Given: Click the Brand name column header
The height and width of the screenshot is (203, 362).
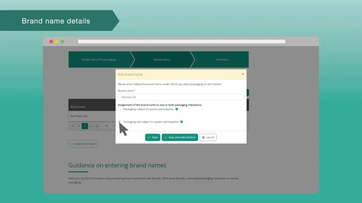Looking at the screenshot, I should point(78,107).
